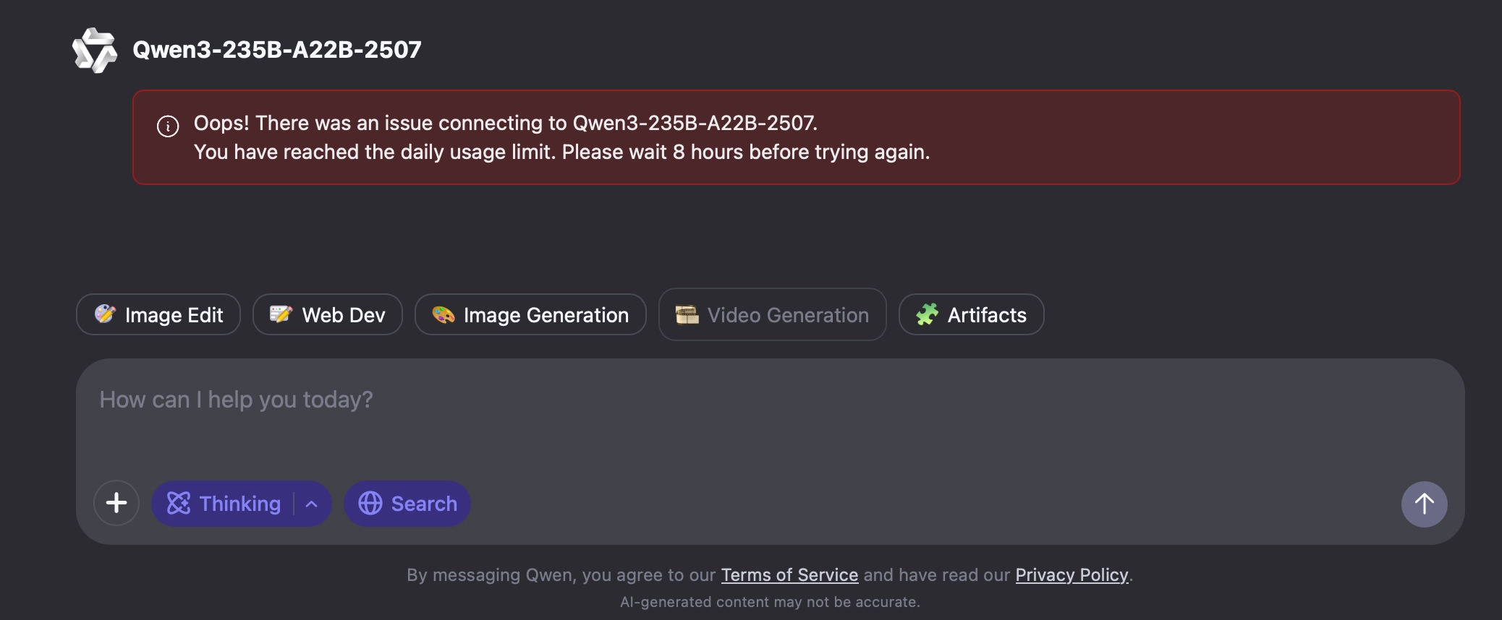Click the palette icon on Image Generation

[443, 314]
